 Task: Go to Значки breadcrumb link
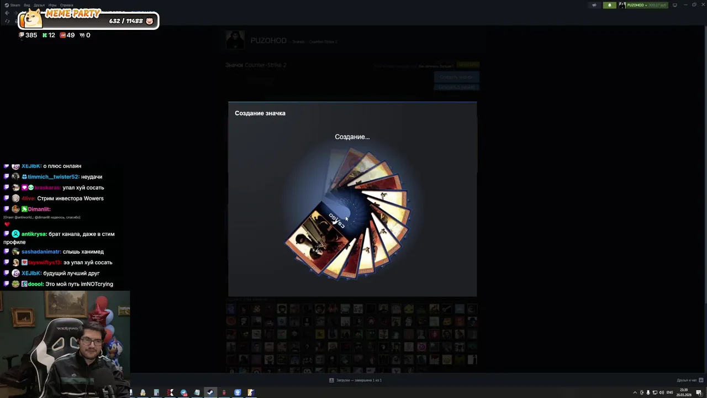298,42
